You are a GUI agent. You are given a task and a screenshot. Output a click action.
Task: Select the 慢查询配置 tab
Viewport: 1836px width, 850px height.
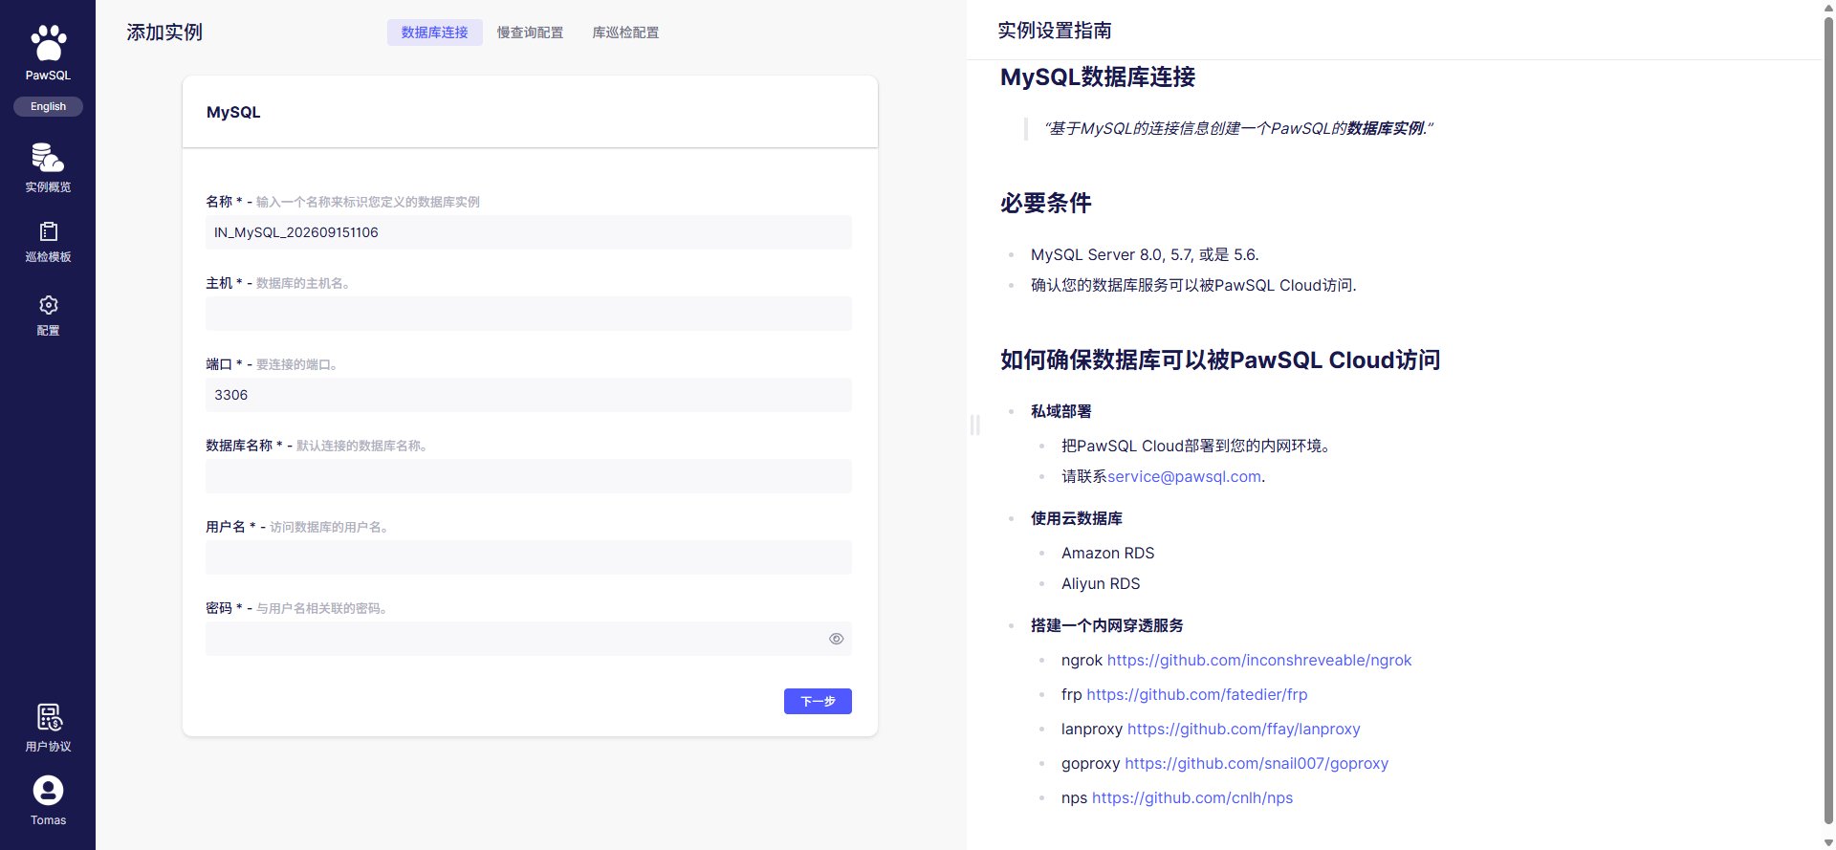click(x=530, y=33)
